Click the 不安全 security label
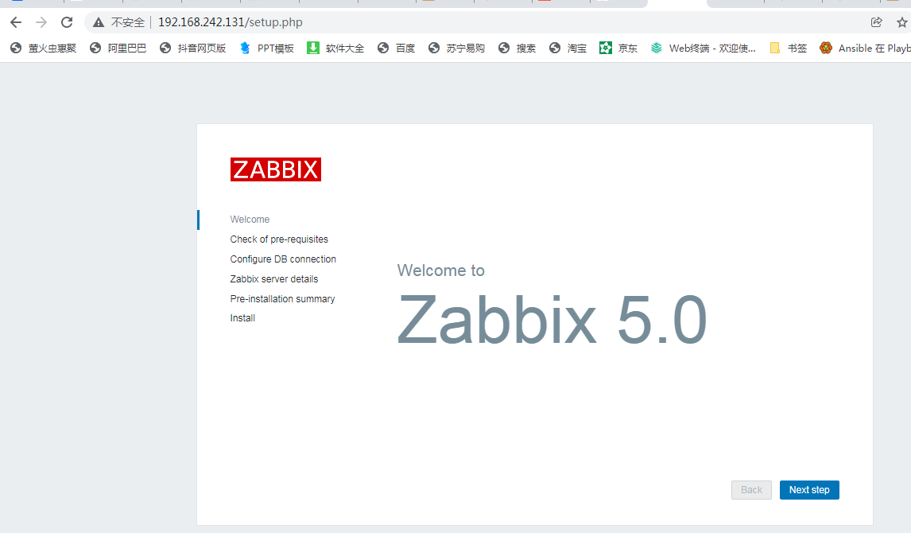This screenshot has width=911, height=533. (128, 22)
